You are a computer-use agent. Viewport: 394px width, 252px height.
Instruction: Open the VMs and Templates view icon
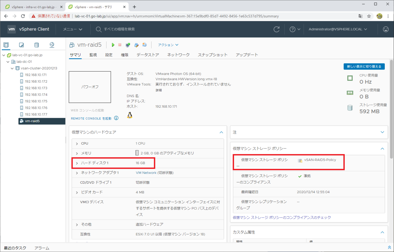21,45
